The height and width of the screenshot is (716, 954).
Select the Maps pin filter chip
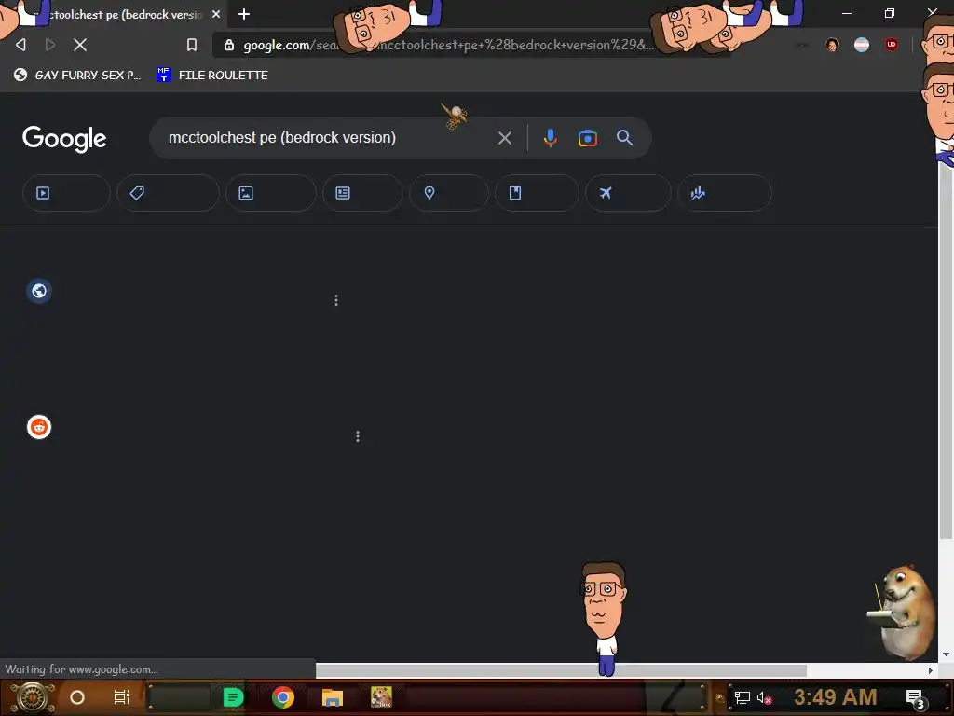[x=448, y=193]
